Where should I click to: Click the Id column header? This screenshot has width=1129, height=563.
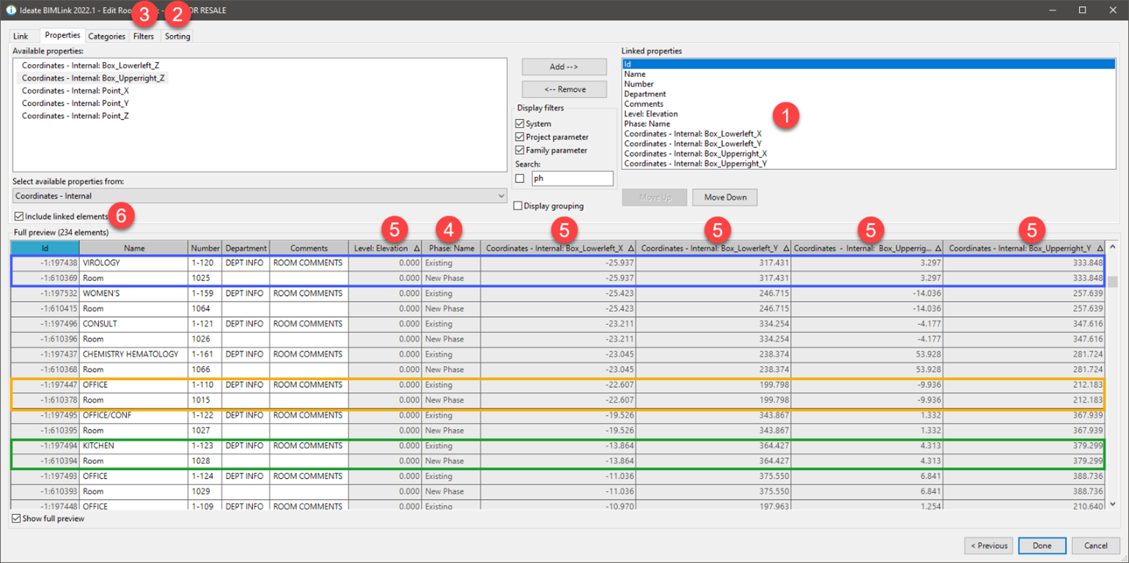click(45, 248)
